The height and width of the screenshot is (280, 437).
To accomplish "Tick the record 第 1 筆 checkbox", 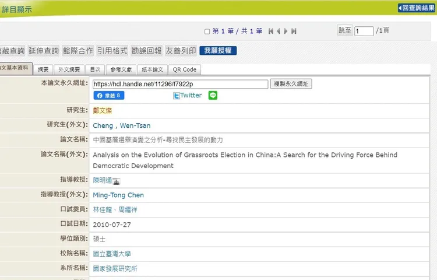I will pos(207,32).
